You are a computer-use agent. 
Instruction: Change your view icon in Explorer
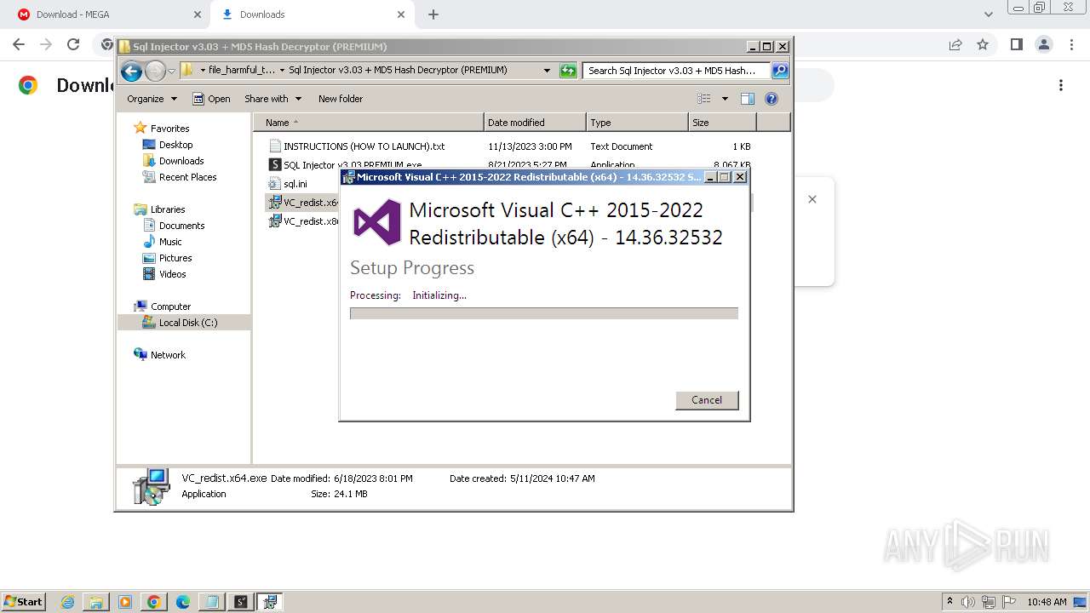coord(704,99)
